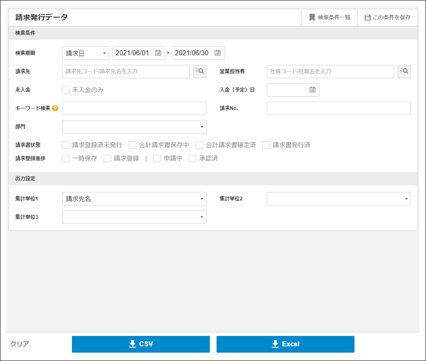Viewport: 426px width, 361px height.
Task: Open 検索条件一覧 bookmark button
Action: (x=329, y=18)
